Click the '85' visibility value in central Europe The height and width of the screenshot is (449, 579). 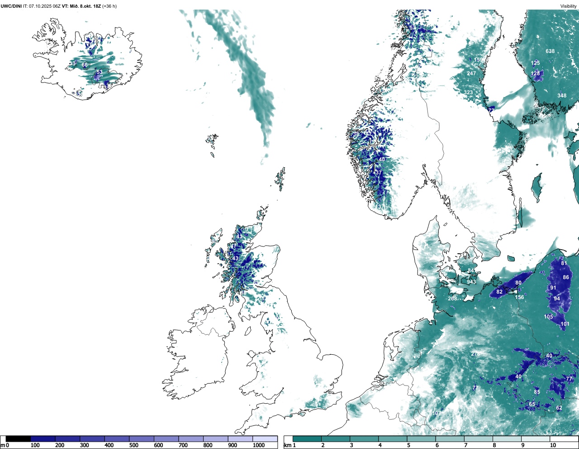[x=537, y=392]
